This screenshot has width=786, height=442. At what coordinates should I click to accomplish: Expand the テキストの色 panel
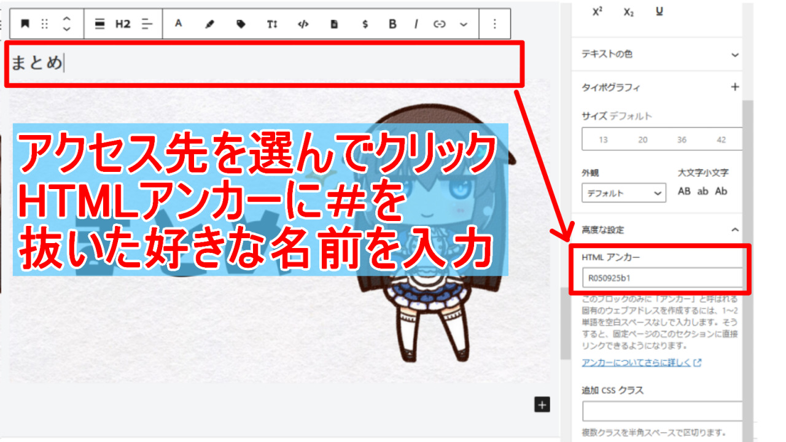point(734,54)
